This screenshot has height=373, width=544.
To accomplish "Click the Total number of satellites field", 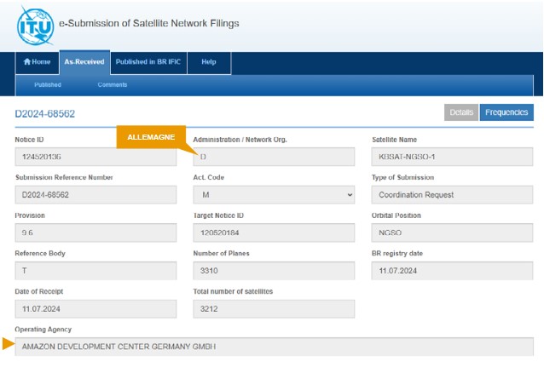I will click(274, 309).
